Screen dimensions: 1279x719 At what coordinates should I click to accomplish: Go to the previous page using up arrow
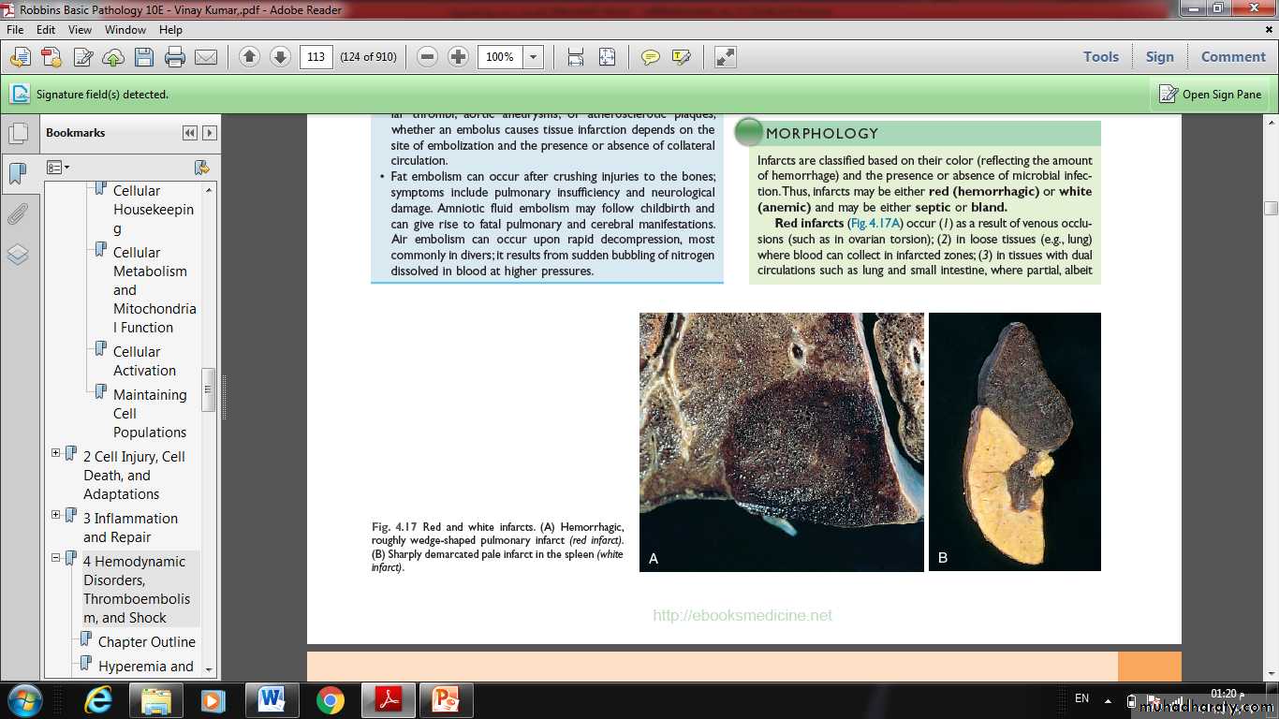[249, 57]
